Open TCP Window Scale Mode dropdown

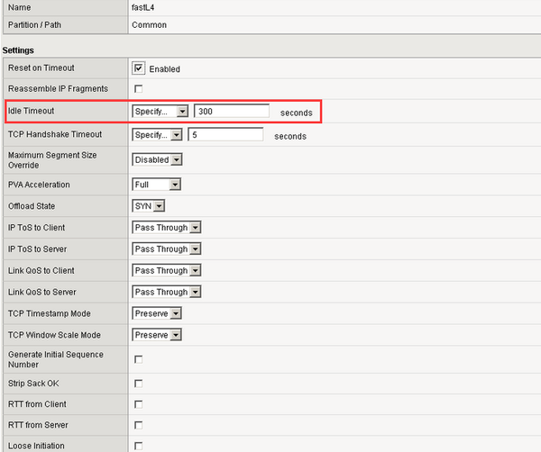click(x=158, y=335)
